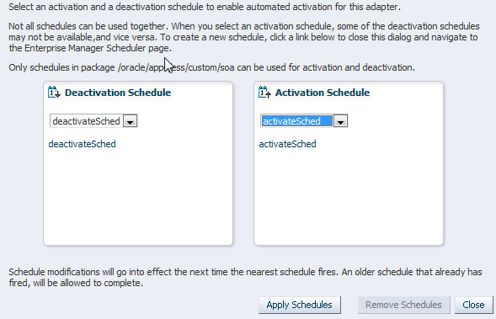Select the deactivateSched combo box field
496x319 pixels.
93,121
